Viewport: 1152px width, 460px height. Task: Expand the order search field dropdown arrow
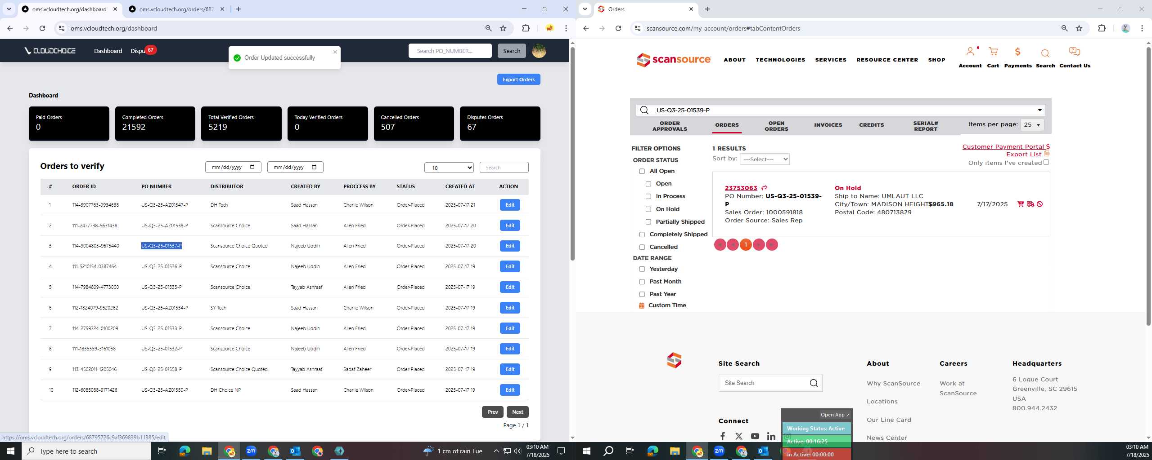pos(1040,110)
